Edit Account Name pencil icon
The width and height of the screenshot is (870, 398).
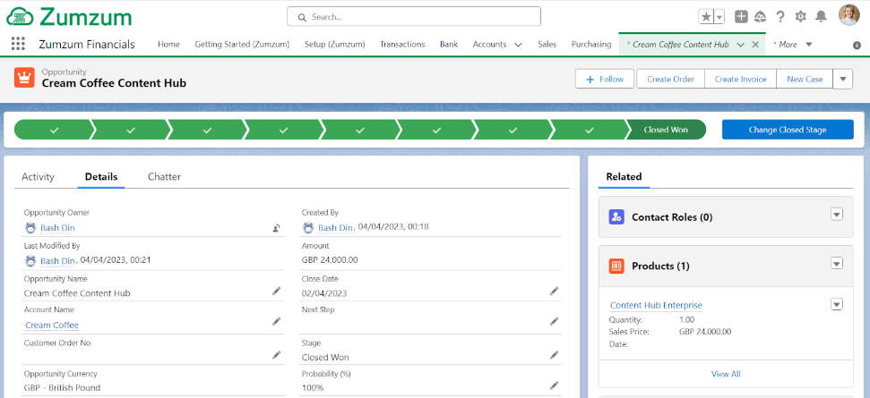(276, 322)
